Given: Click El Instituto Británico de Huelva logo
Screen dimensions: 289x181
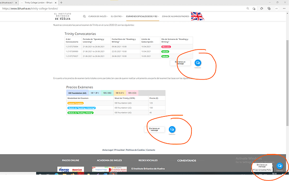Looking at the screenshot, I should point(63,16).
